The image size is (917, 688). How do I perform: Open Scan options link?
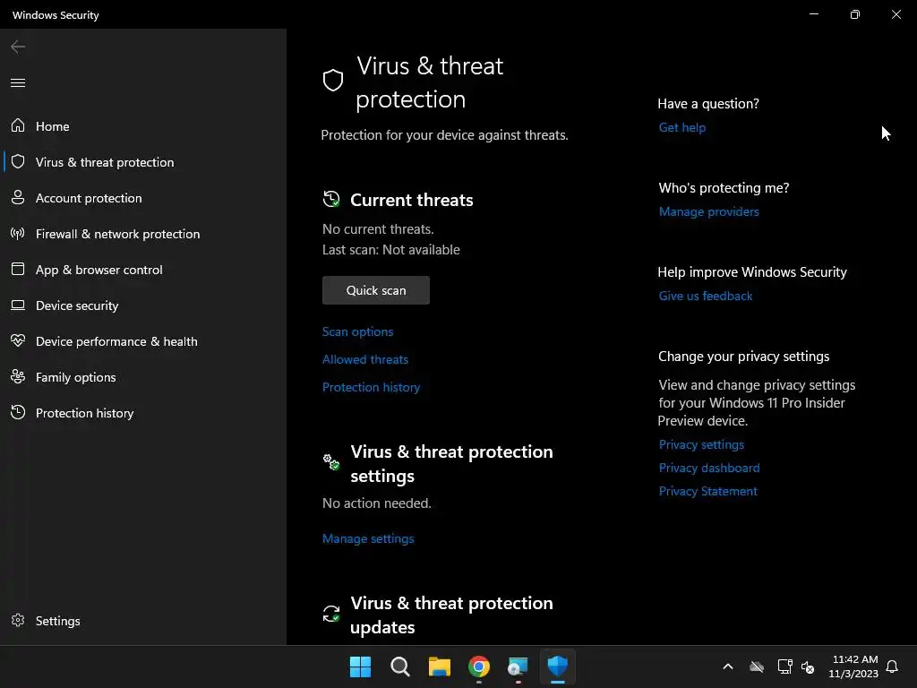coord(358,331)
